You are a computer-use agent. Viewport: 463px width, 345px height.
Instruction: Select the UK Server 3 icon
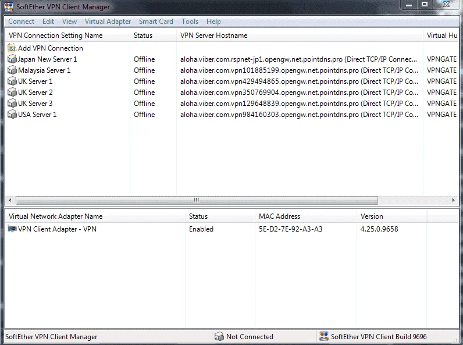pos(12,104)
